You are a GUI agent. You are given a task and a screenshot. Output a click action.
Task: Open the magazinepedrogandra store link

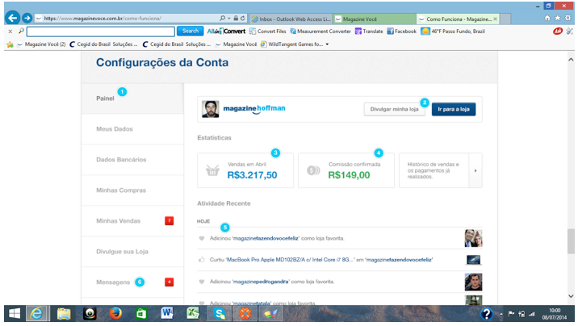(261, 282)
